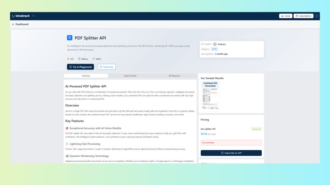Click the target icon beside Exceptional Accuracy
Viewport: 330px width, 185px height.
tap(67, 128)
